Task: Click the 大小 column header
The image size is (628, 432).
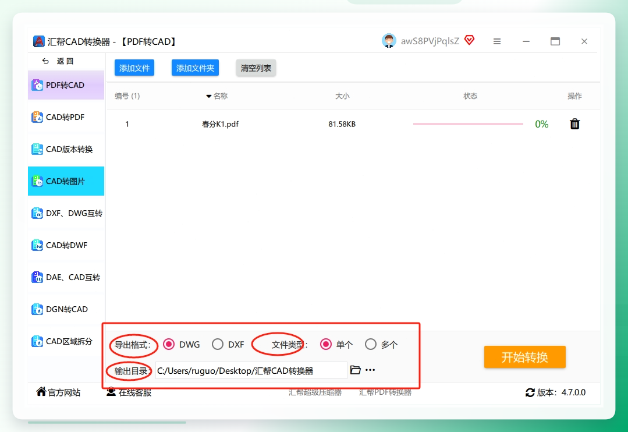Action: pyautogui.click(x=342, y=96)
